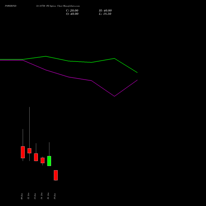Click the purple indicator line's lowest trough
206x206 pixels.
click(x=115, y=96)
